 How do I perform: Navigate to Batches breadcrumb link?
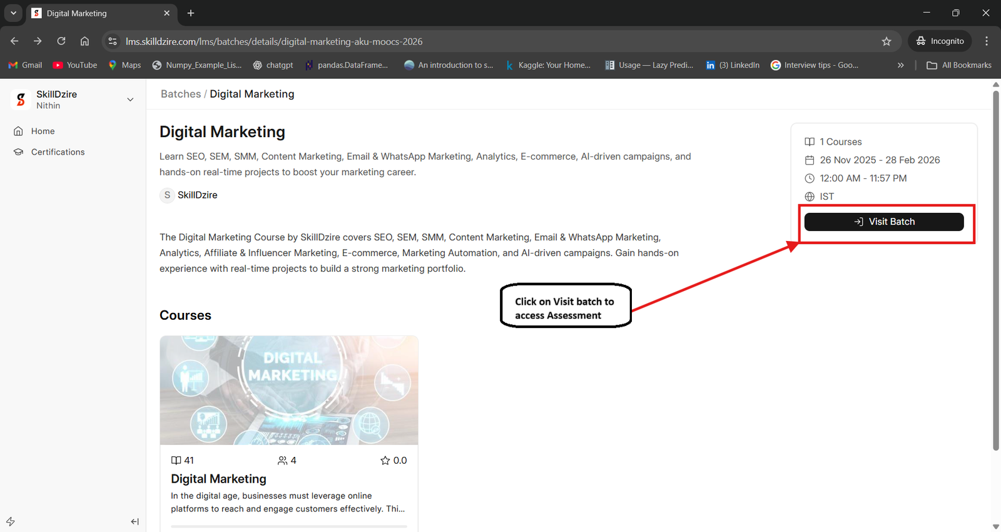(181, 94)
